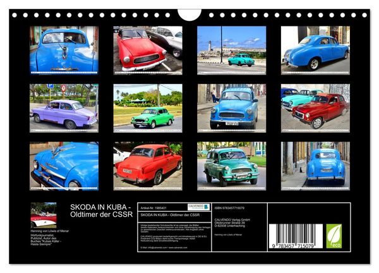Click the large title 'SKODA IN KUBA - Oldtimer der CSSR'

(102, 210)
